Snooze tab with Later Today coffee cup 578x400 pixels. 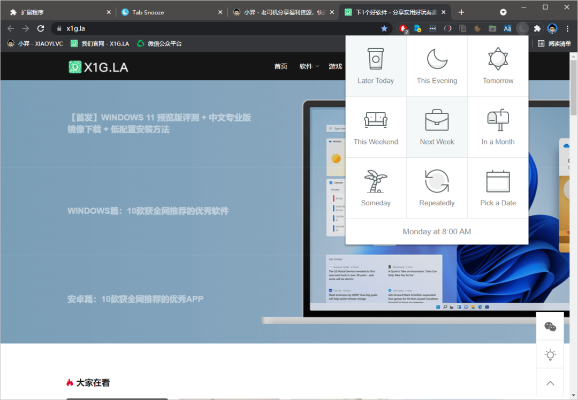pos(376,66)
